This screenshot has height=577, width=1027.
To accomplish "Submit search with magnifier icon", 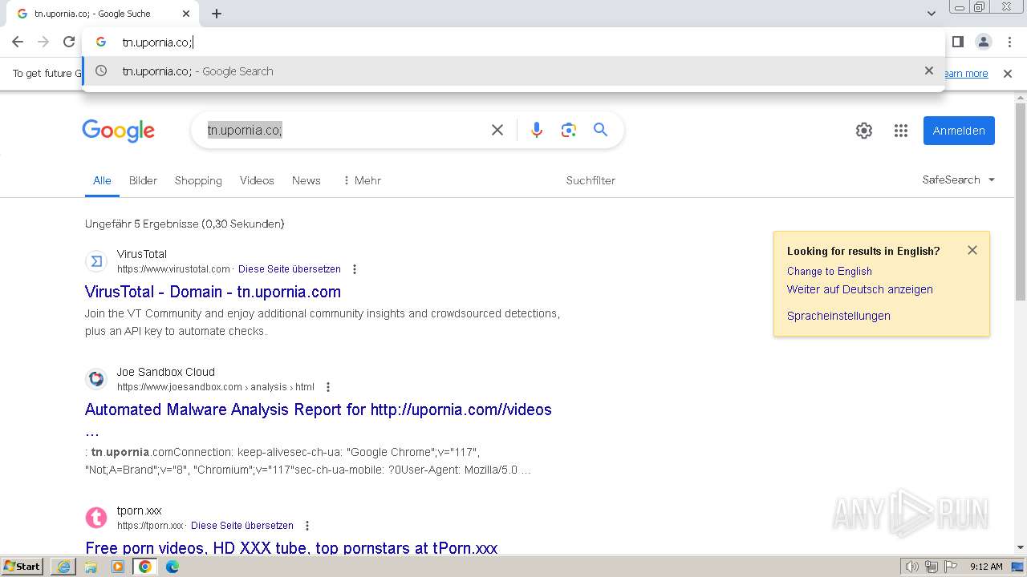I will [600, 130].
